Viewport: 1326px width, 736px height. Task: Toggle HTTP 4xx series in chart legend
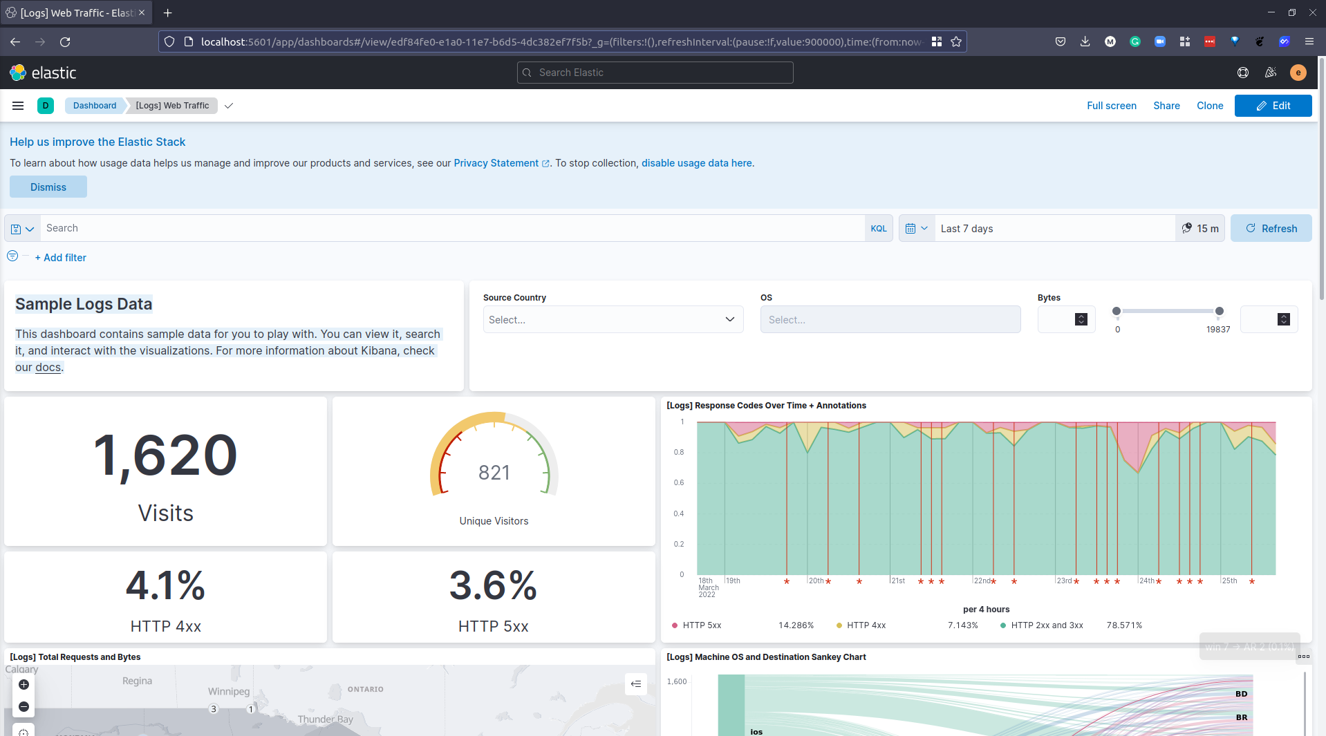pyautogui.click(x=866, y=625)
